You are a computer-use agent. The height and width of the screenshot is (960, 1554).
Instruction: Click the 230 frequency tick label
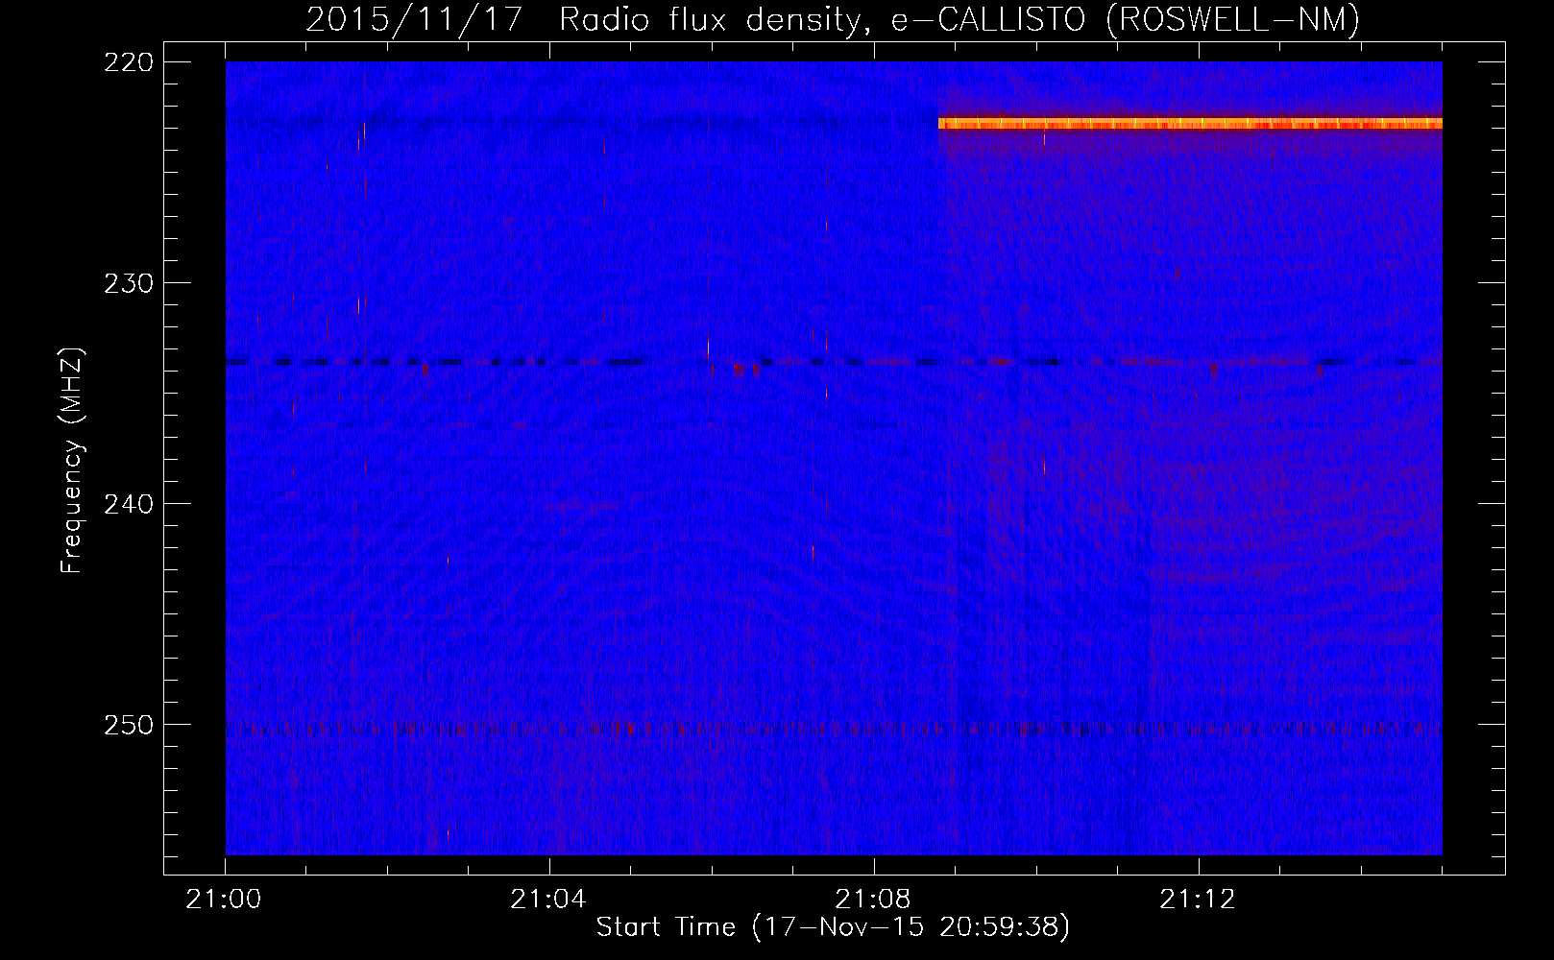(128, 282)
